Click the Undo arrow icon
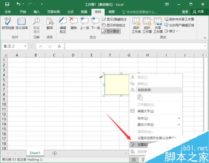Image resolution: width=209 pixels, height=163 pixels. (x=18, y=4)
